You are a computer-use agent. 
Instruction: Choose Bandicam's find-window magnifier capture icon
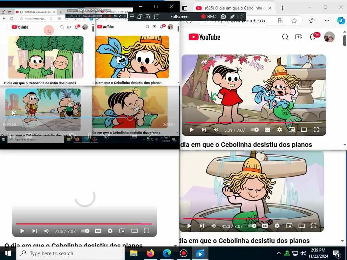pos(148,16)
